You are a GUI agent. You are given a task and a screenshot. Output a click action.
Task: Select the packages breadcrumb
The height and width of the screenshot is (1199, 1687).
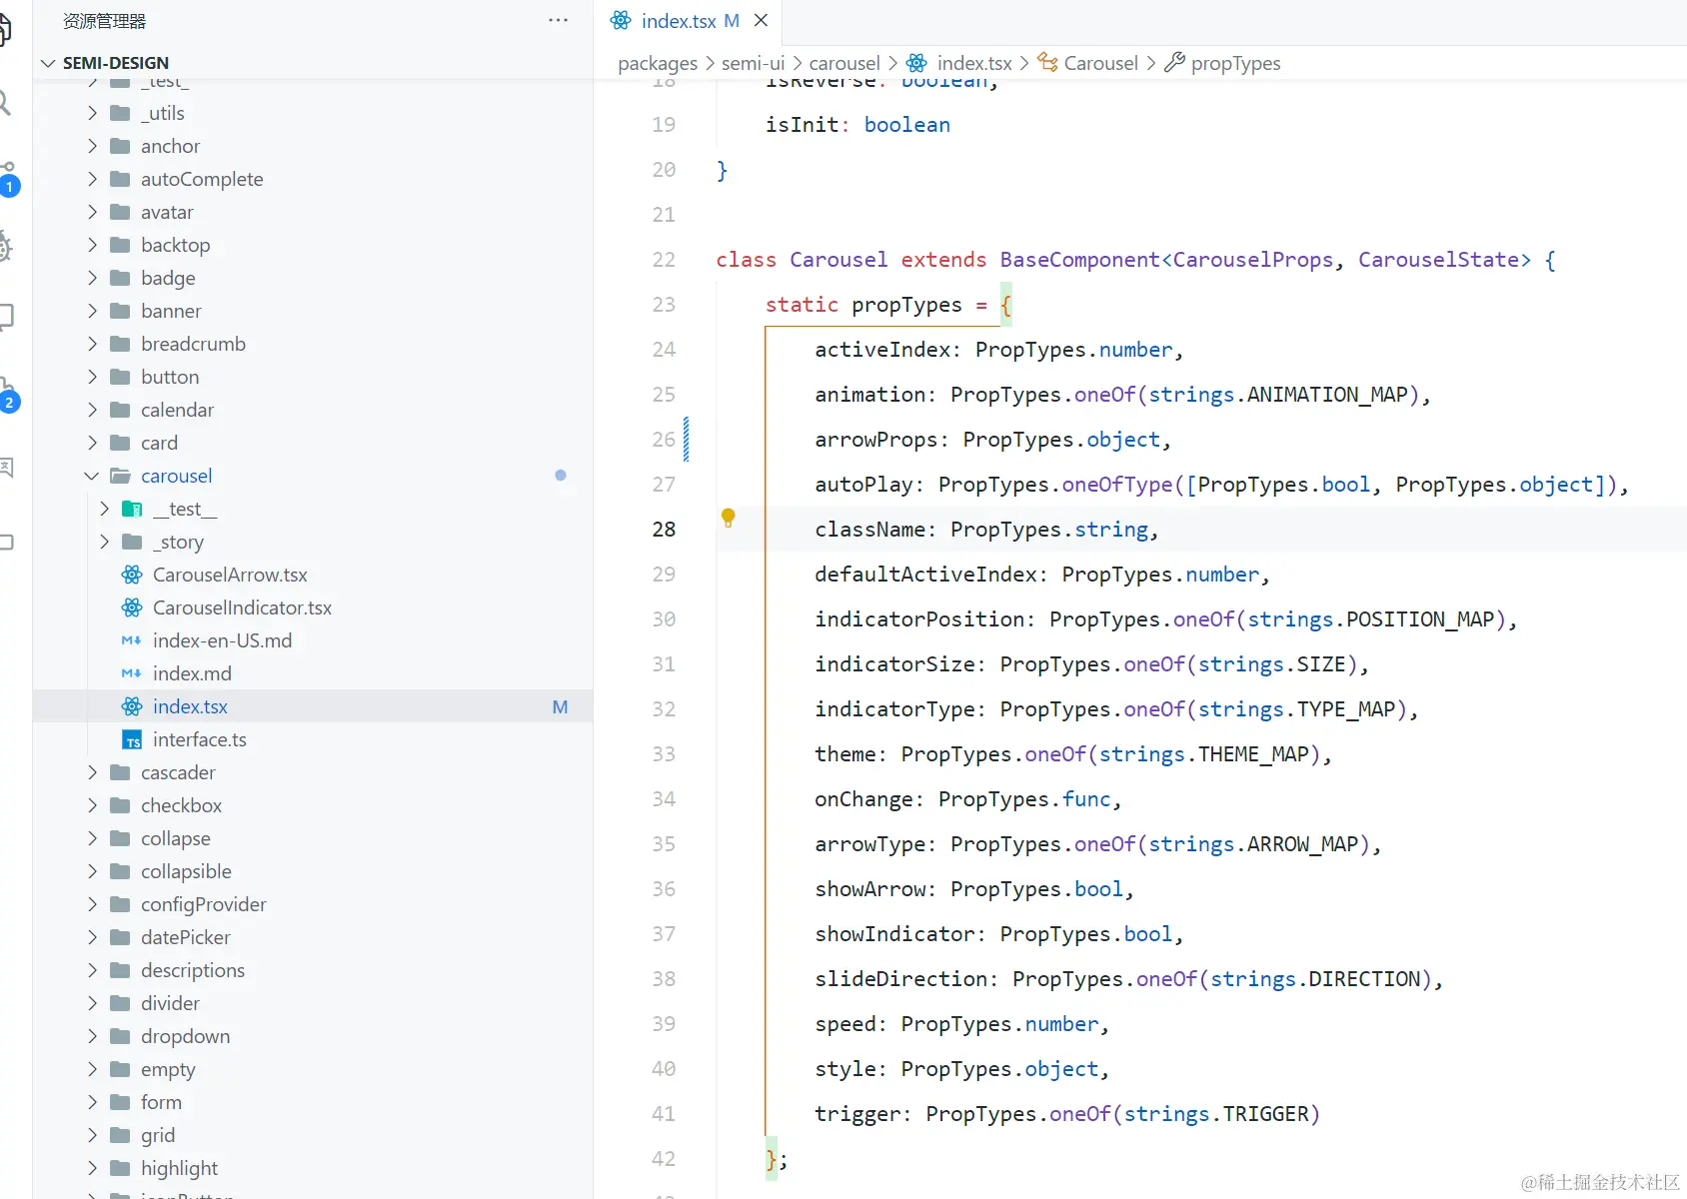point(658,63)
